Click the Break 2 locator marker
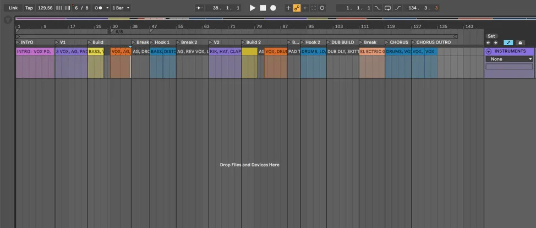Screen dimensions: 536x228 coord(187,42)
